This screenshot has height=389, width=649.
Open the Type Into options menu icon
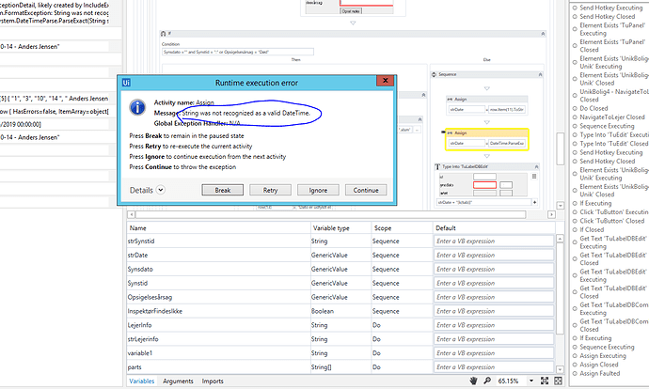coord(534,177)
